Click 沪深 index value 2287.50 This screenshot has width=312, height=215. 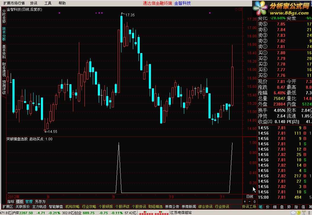pyautogui.click(x=26, y=213)
